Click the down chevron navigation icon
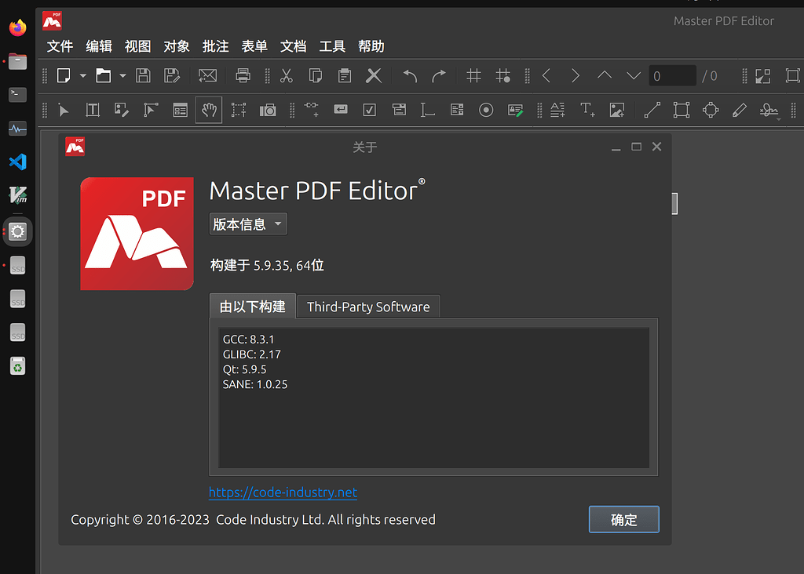 (634, 76)
